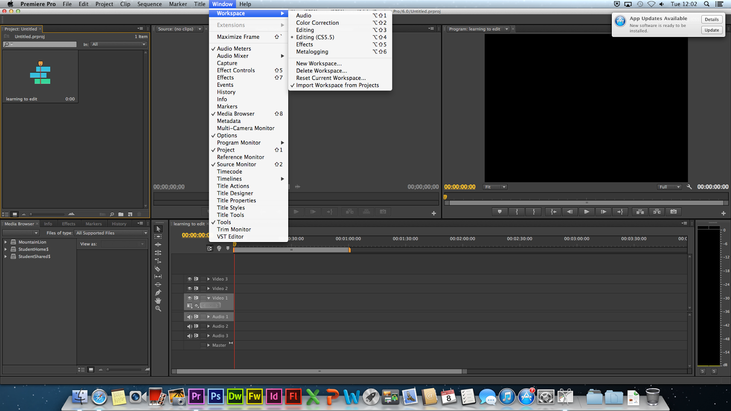The height and width of the screenshot is (411, 731).
Task: Open Program monitor button editor plus
Action: [723, 213]
